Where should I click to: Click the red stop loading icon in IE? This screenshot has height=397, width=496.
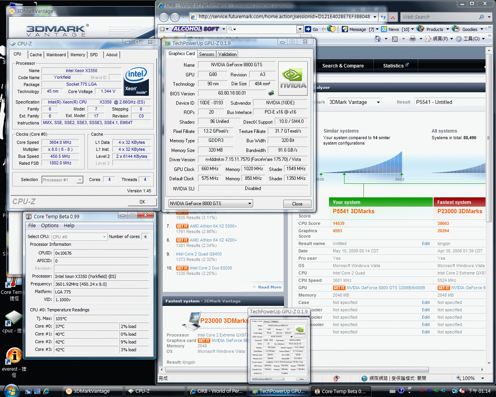tap(393, 17)
